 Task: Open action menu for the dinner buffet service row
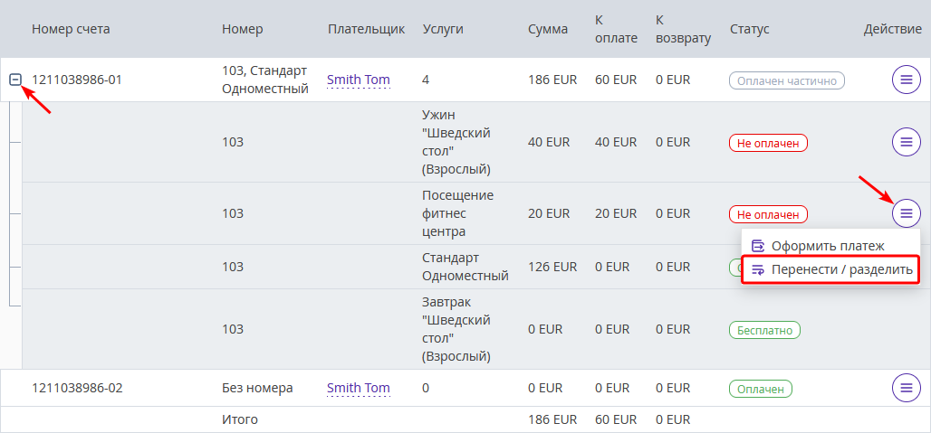point(906,142)
